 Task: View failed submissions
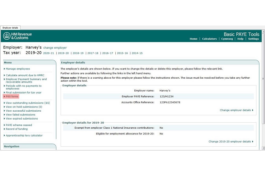(x=20, y=115)
